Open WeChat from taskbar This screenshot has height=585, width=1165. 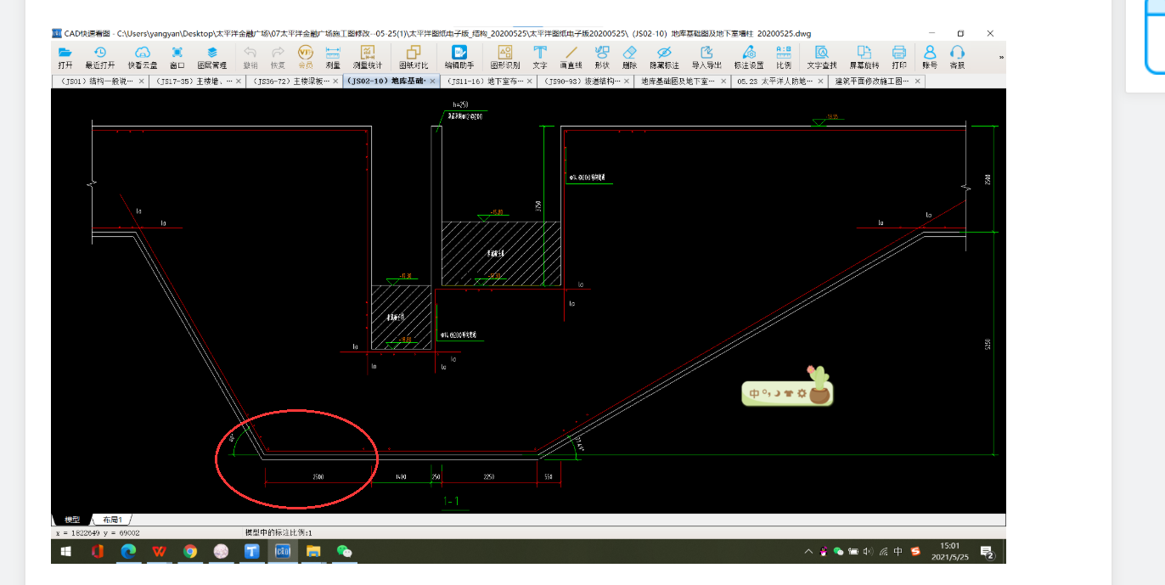(344, 552)
